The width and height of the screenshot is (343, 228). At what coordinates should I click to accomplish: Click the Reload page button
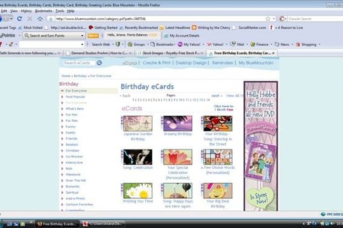(20, 19)
